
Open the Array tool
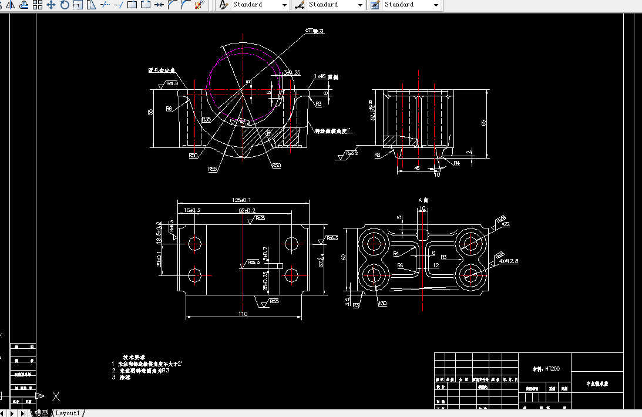tap(38, 5)
